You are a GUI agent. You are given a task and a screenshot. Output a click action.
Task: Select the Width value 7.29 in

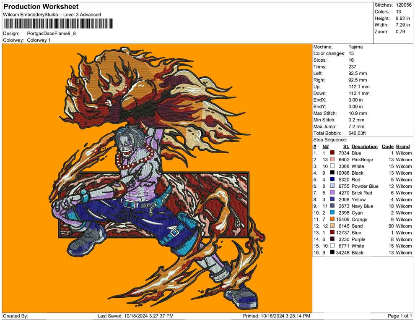(x=402, y=25)
